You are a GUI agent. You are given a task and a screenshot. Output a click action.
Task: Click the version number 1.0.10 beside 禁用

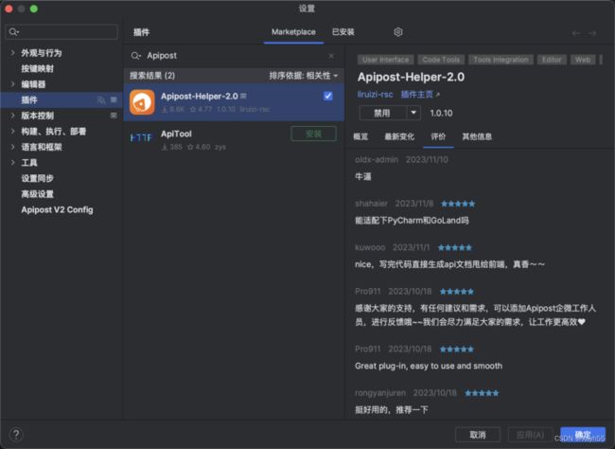pos(441,113)
